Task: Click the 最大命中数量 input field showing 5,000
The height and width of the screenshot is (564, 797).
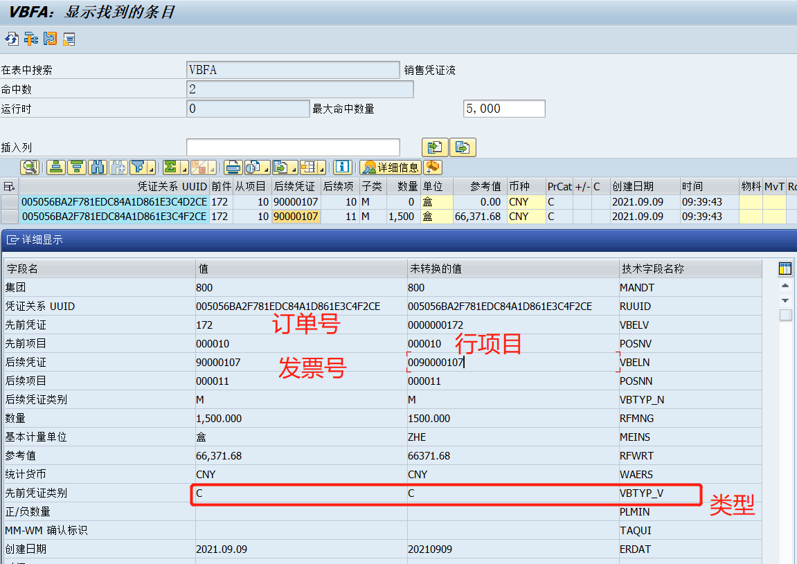Action: click(503, 108)
